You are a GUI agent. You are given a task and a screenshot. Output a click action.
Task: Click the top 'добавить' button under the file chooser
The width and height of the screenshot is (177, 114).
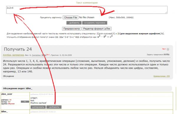coord(74,23)
